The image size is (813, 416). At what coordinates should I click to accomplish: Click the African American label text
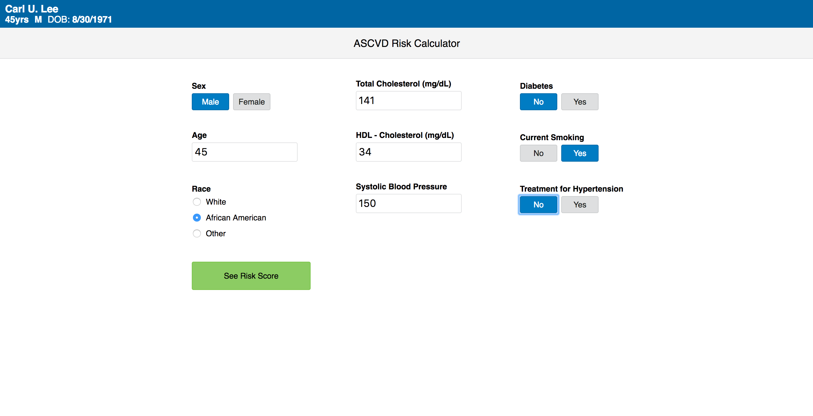236,218
